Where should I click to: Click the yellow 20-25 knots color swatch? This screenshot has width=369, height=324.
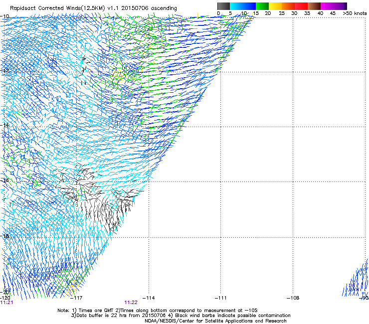[275, 6]
